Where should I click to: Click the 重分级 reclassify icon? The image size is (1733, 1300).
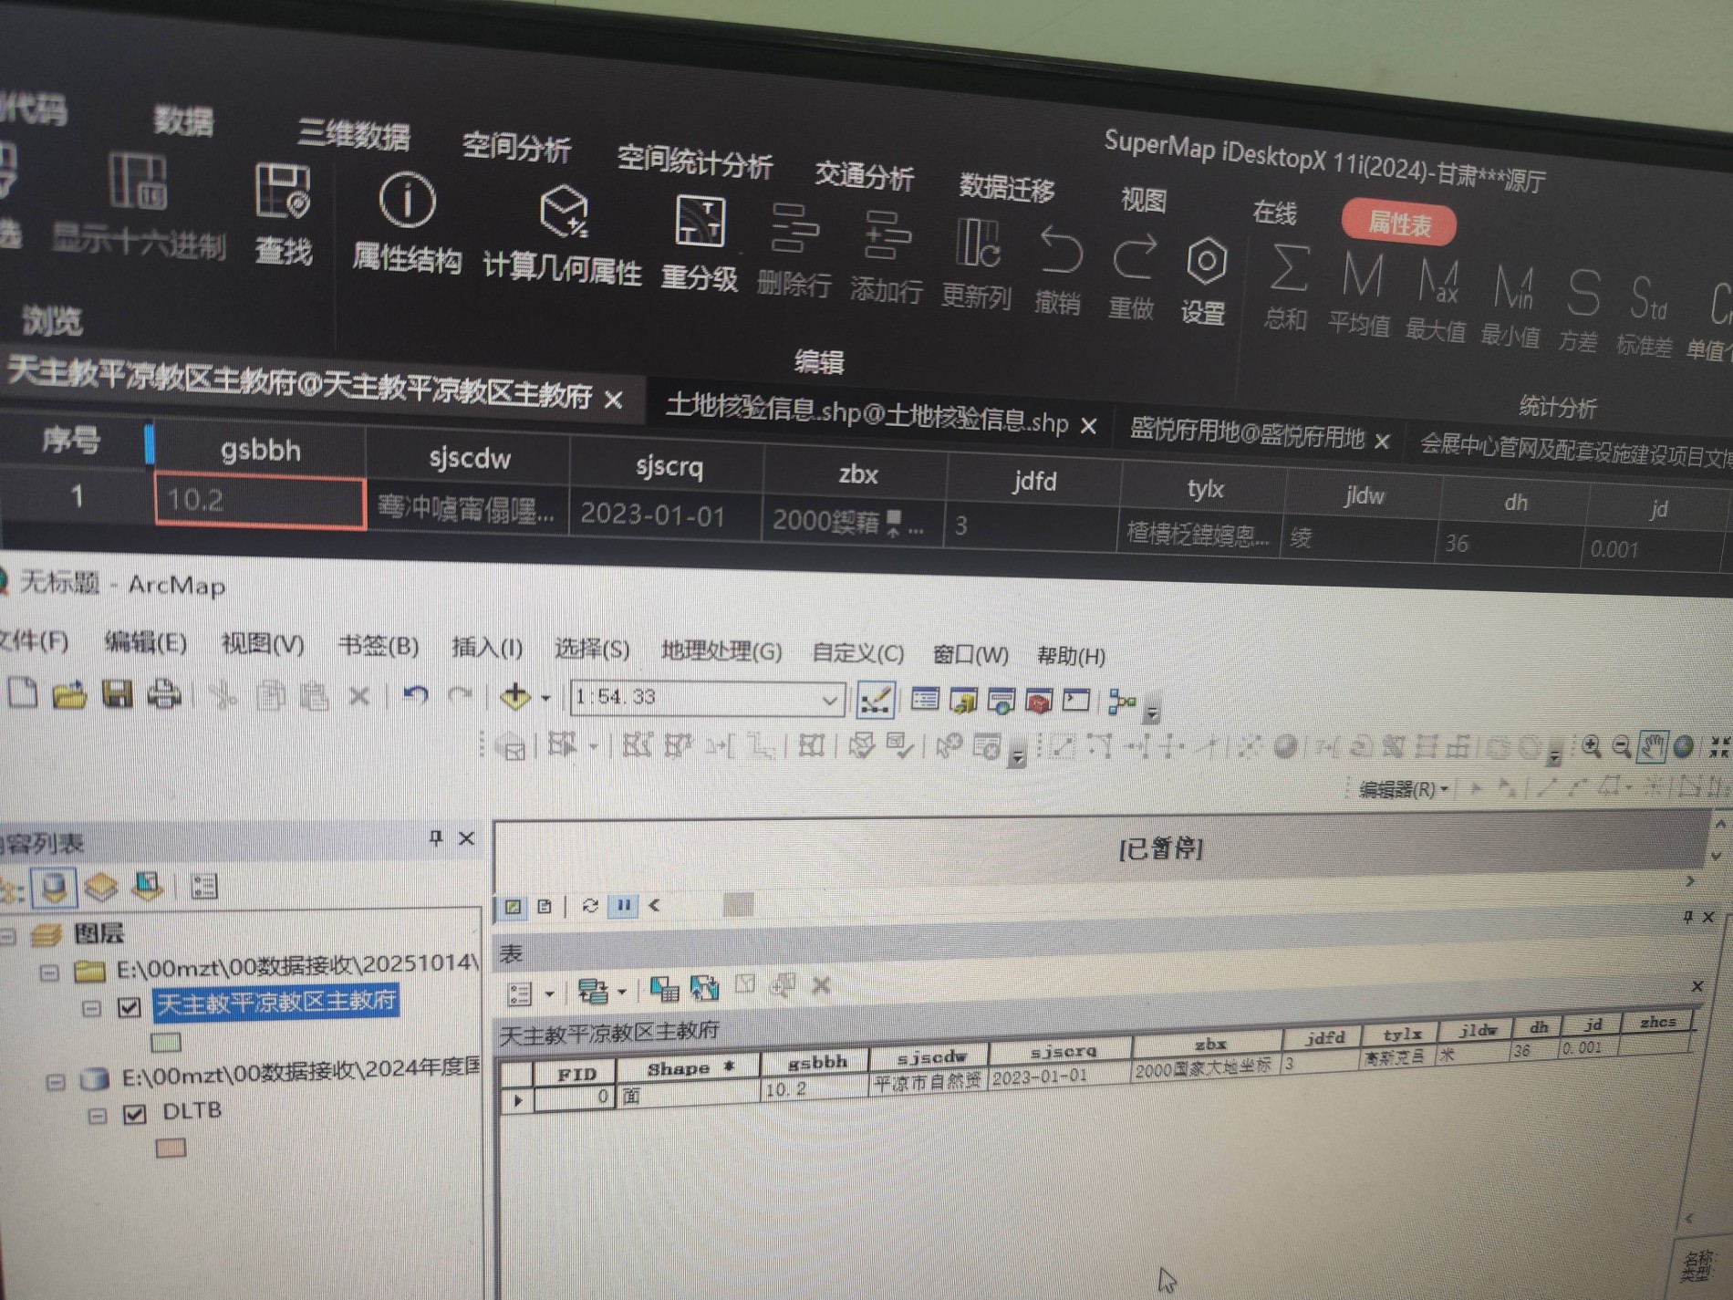pyautogui.click(x=700, y=222)
